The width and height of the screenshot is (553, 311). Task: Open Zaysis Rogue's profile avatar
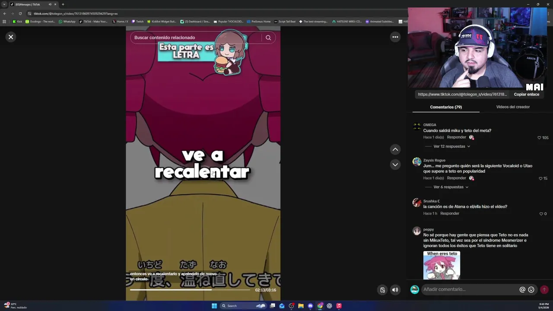coord(416,162)
